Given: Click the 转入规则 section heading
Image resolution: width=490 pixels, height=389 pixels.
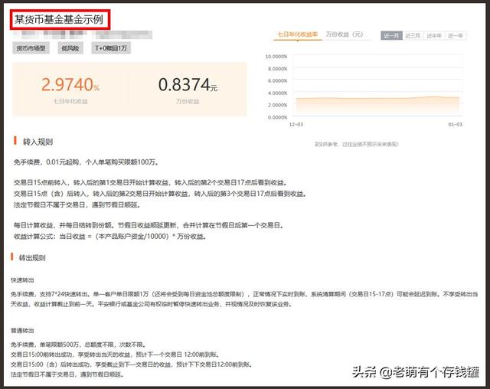Looking at the screenshot, I should pos(38,142).
